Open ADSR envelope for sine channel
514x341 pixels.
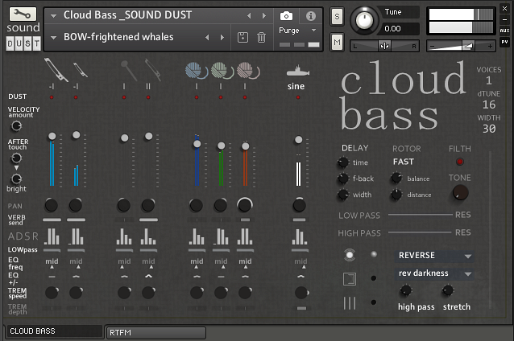tap(299, 236)
